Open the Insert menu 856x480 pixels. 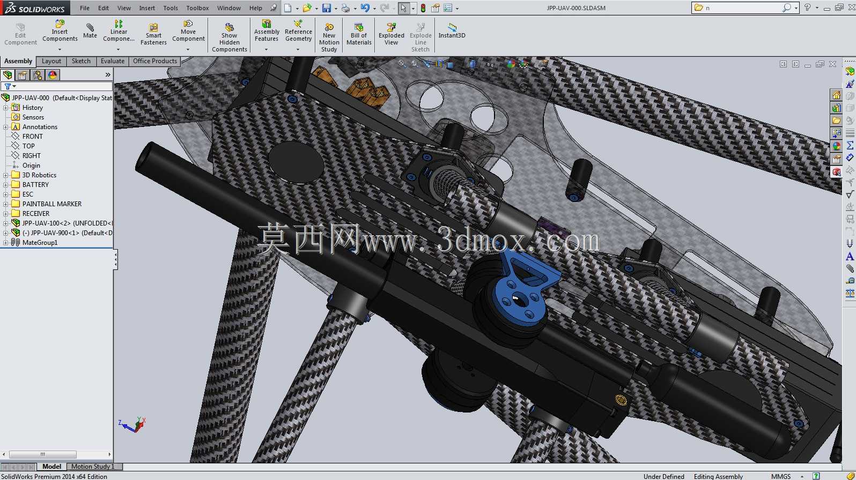[x=147, y=8]
